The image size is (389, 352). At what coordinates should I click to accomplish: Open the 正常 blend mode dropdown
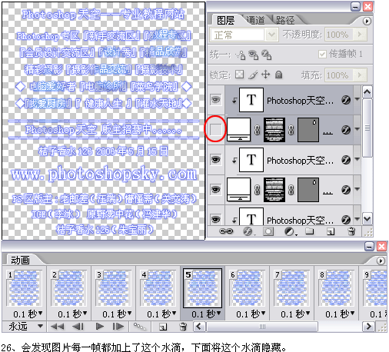point(244,35)
